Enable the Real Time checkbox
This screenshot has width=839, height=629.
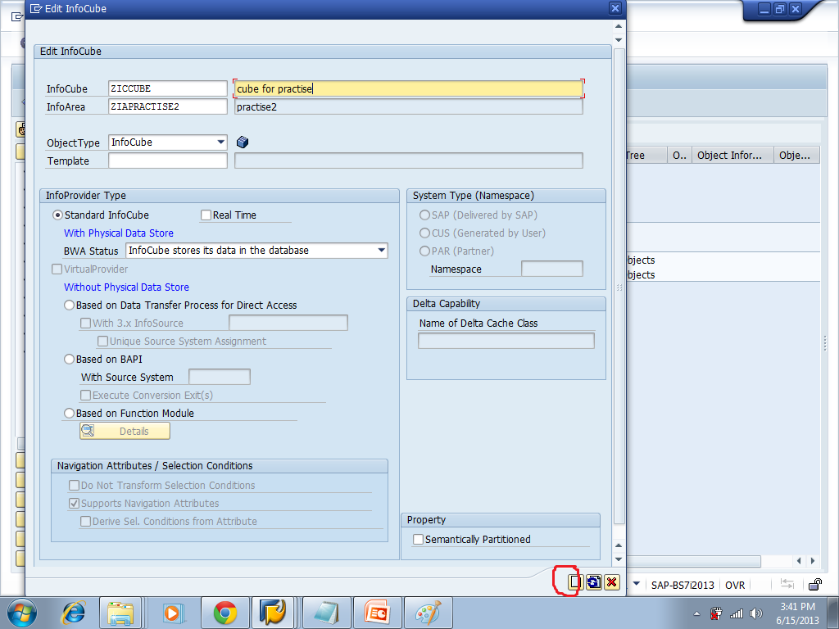click(206, 215)
